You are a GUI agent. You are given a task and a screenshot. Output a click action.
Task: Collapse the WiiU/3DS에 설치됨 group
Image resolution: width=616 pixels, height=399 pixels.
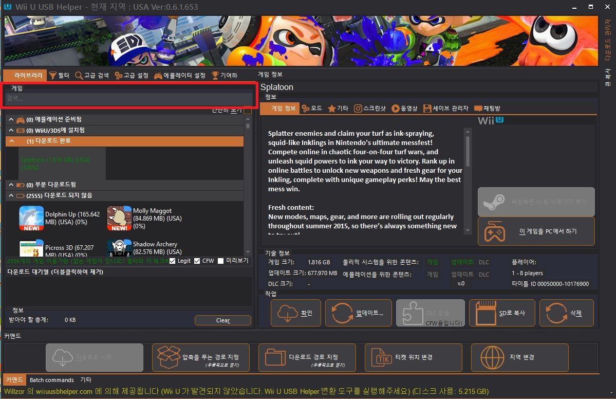point(11,130)
